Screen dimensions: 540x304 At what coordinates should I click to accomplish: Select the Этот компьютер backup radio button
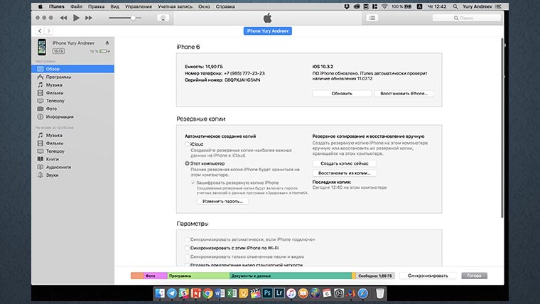187,163
